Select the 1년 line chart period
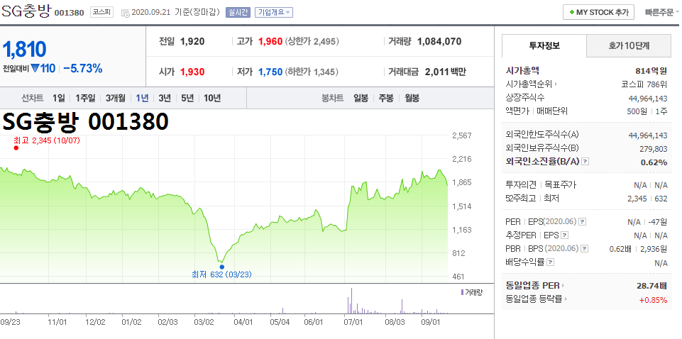This screenshot has height=339, width=682. (x=142, y=98)
